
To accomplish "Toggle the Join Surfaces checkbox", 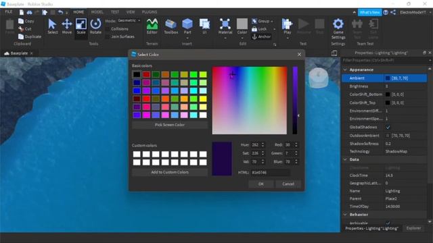I will coord(108,36).
